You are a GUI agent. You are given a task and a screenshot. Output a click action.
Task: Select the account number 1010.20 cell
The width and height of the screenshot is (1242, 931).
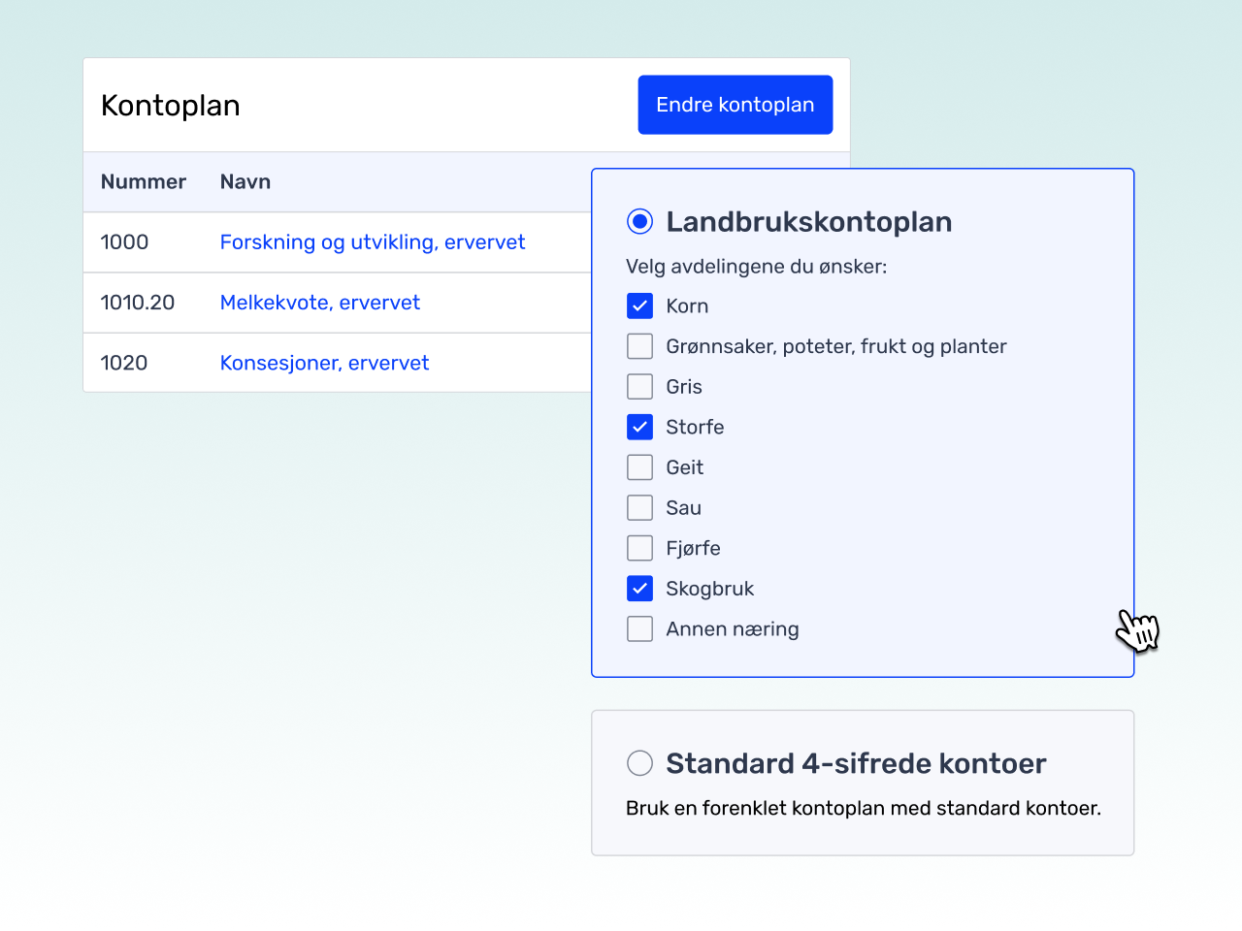(137, 303)
